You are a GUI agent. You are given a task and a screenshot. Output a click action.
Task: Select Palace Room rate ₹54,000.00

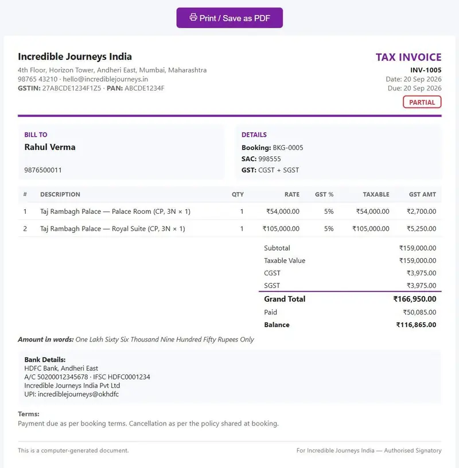point(283,212)
